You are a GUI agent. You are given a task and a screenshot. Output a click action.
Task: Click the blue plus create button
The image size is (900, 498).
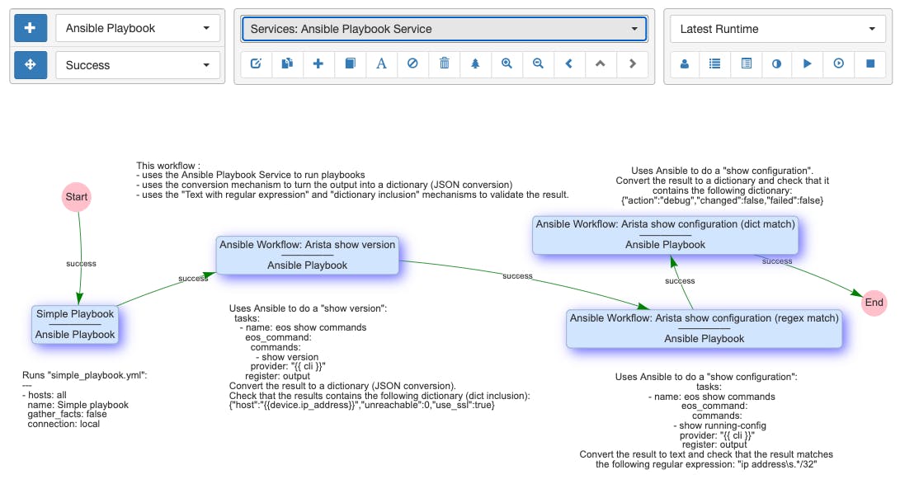pos(31,28)
